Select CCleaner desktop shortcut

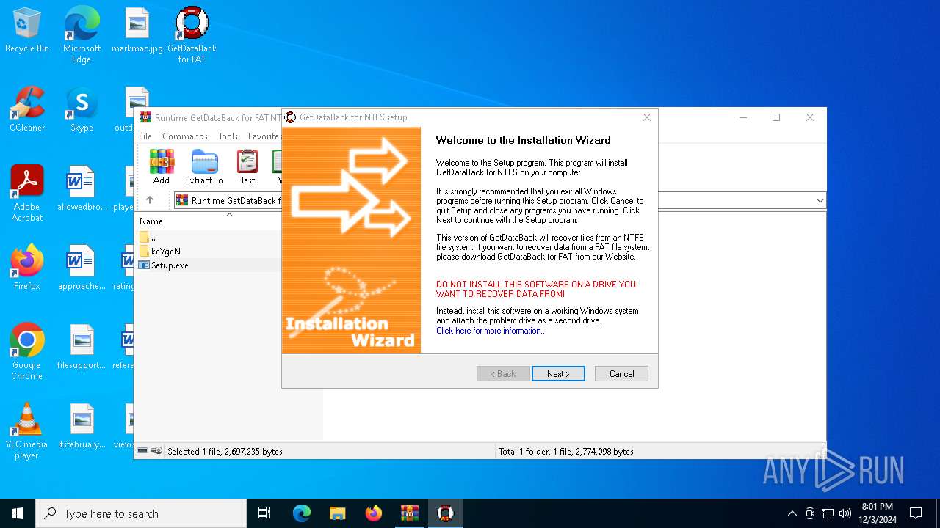27,110
